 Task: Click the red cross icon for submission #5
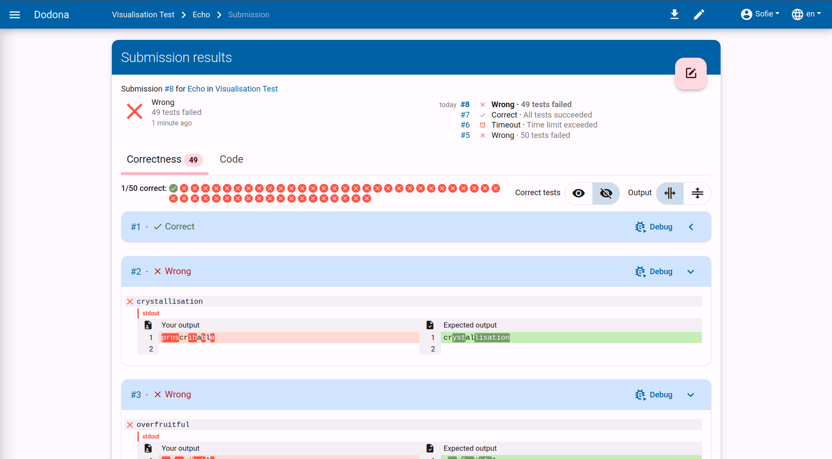(483, 135)
